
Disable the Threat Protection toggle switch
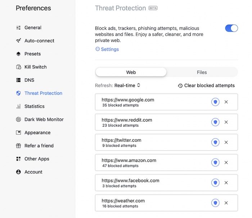tap(231, 28)
